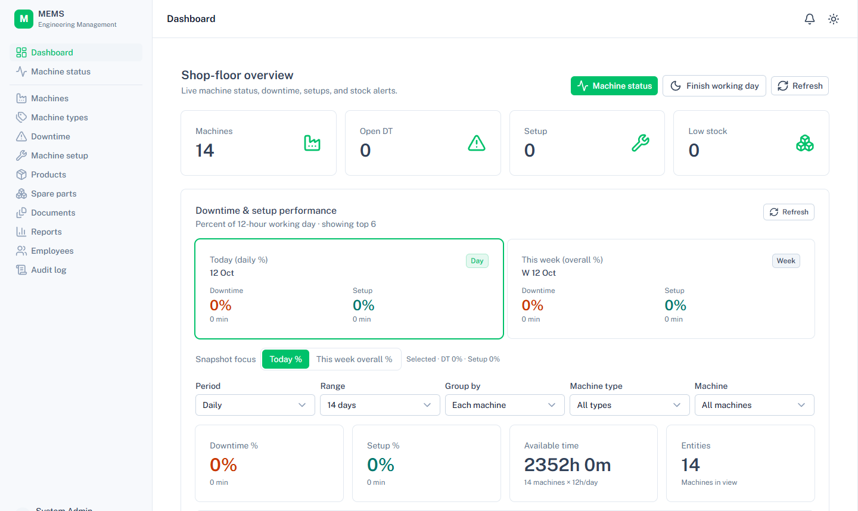Viewport: 858px width, 511px height.
Task: Click the Audit log scroll icon in sidebar
Action: click(x=21, y=270)
